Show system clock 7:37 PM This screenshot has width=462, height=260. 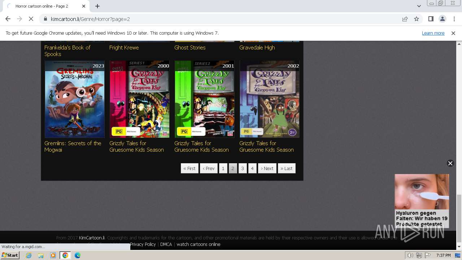444,255
